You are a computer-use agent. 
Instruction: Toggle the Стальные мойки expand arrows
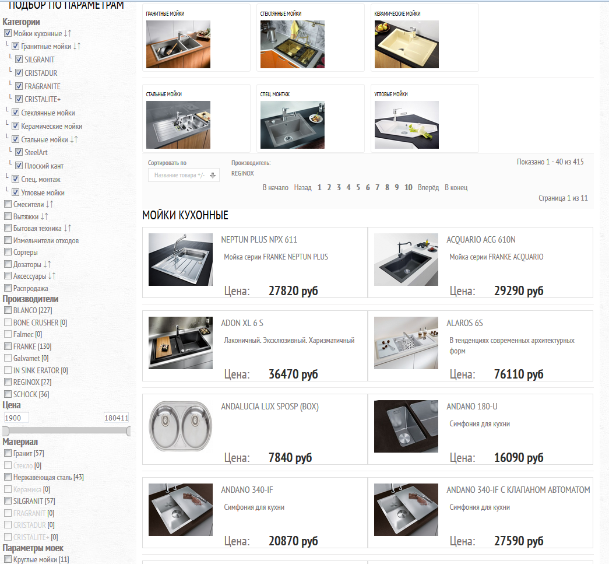[x=74, y=139]
